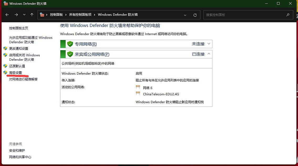Click the green shield icon for 专用网络
Screen dimensions: 298x166
(x=70, y=44)
